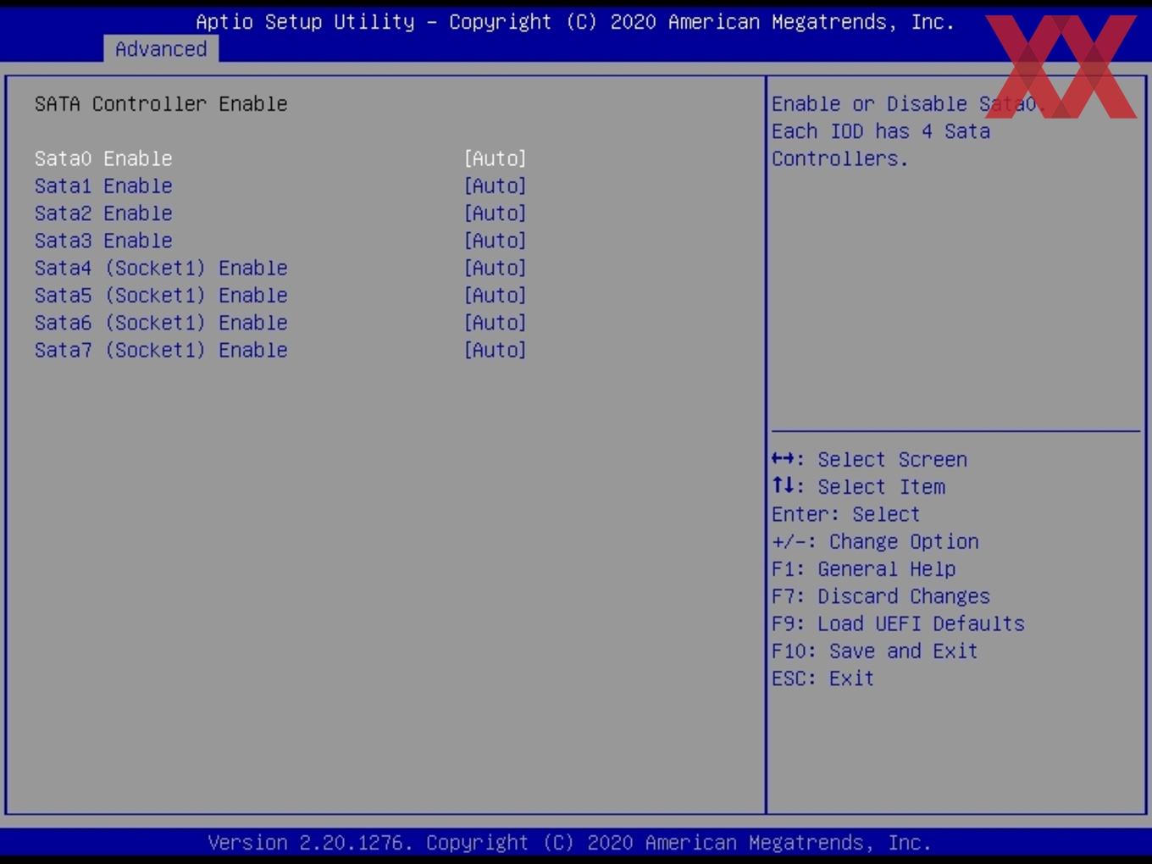Open the Sata2 Enable [Auto] value

[496, 213]
